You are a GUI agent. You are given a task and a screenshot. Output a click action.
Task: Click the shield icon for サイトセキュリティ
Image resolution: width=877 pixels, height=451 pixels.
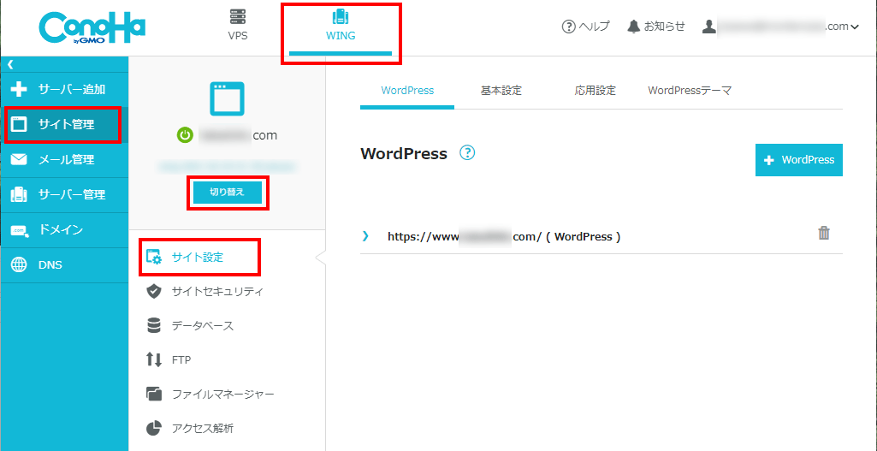154,292
